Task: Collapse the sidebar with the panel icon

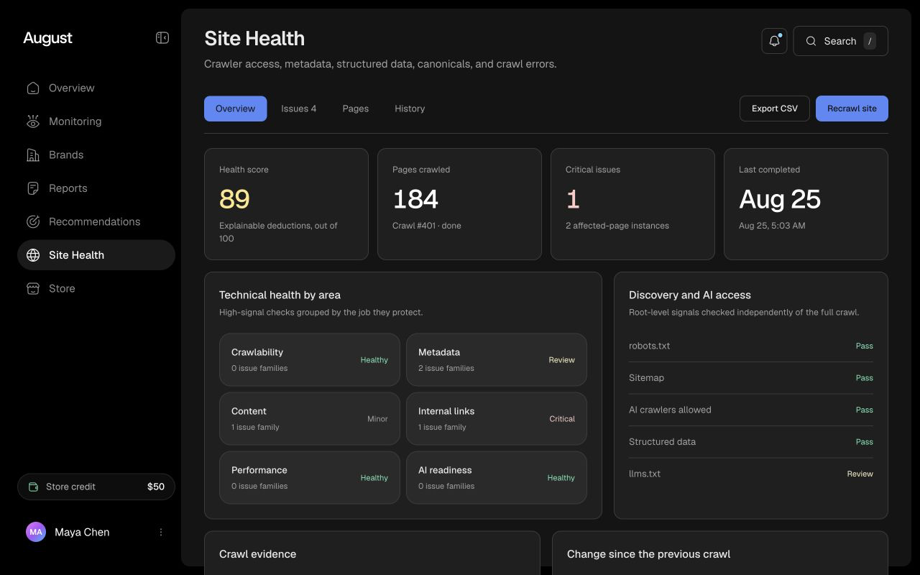Action: pyautogui.click(x=162, y=37)
